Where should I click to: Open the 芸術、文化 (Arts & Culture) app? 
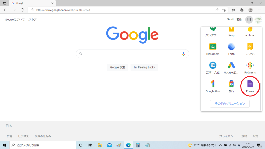213,68
